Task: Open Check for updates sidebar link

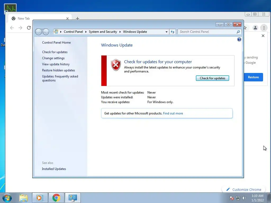Action: 55,52
